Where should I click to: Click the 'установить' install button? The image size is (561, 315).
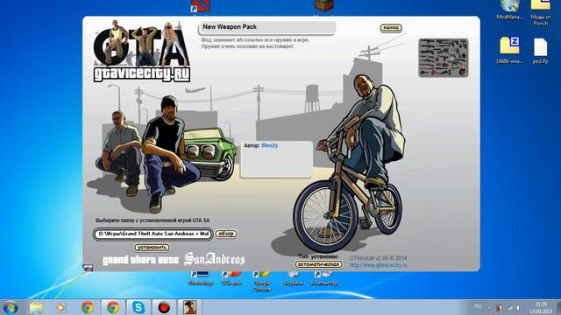click(x=152, y=247)
